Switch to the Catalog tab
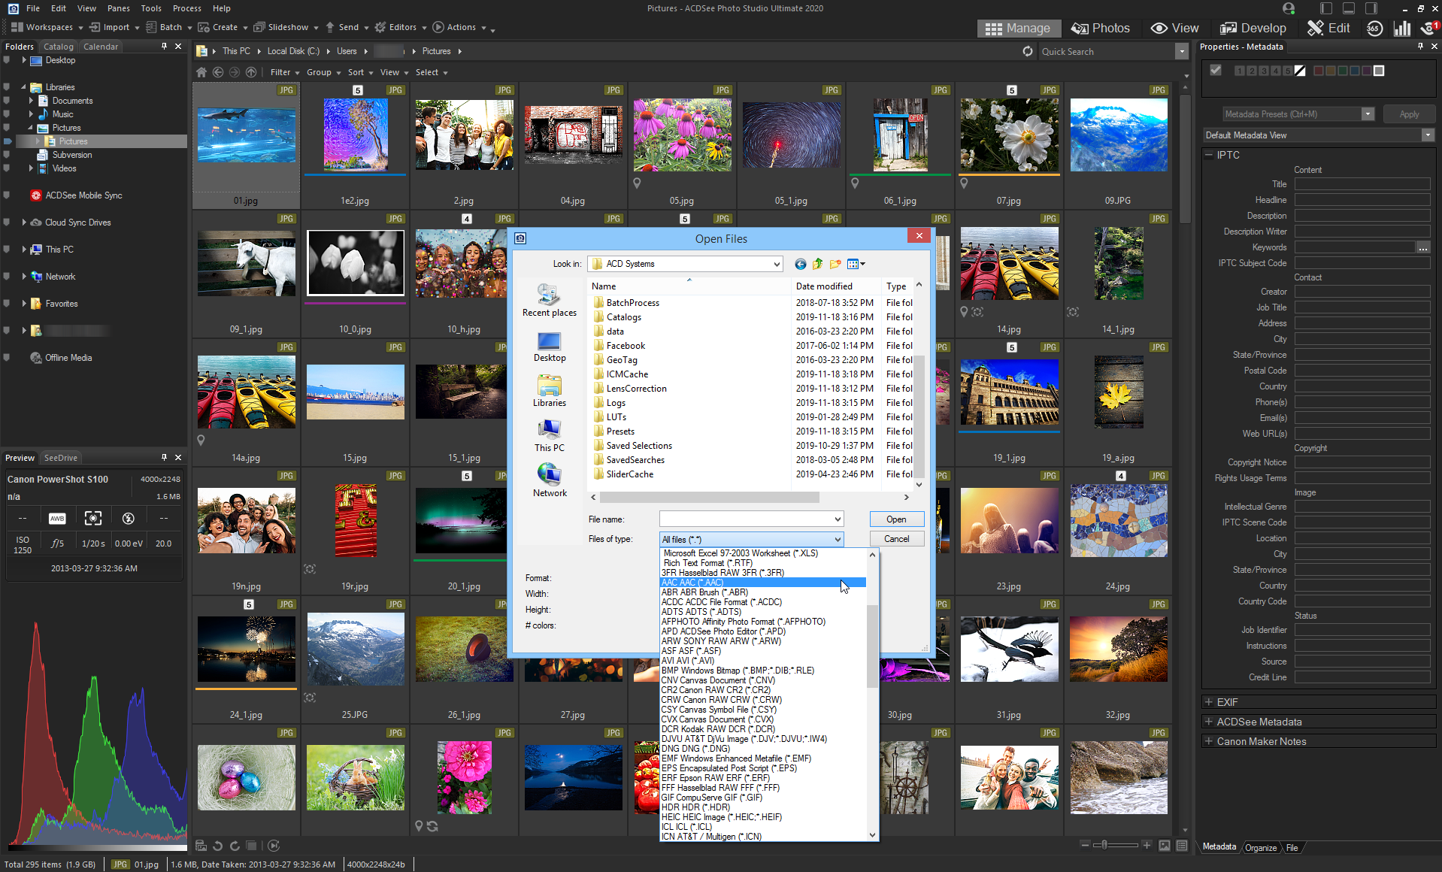The image size is (1442, 872). point(58,46)
